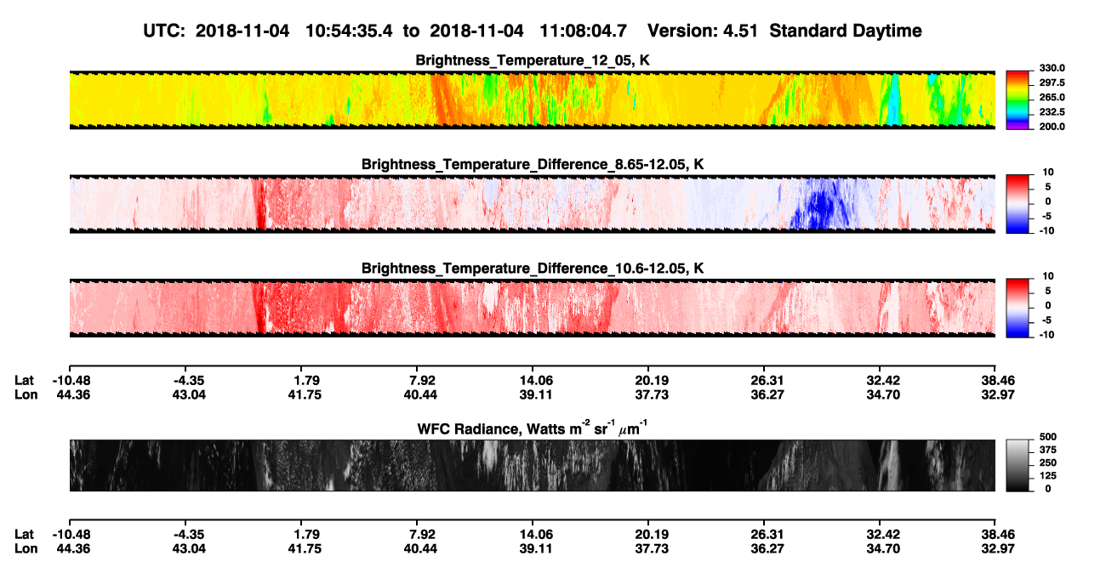The image size is (1106, 567).
Task: Click the 'Brightness_Temperature_Difference_10.6-12.05, K' title
Action: pyautogui.click(x=533, y=269)
